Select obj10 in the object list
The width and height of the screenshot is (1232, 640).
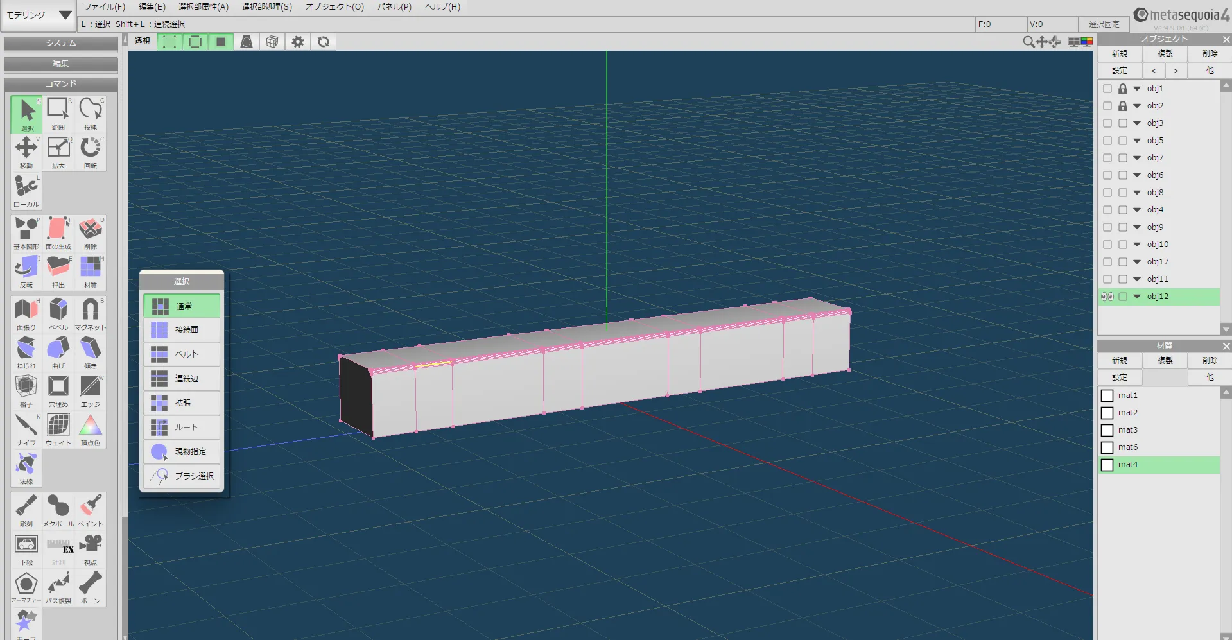click(1158, 245)
